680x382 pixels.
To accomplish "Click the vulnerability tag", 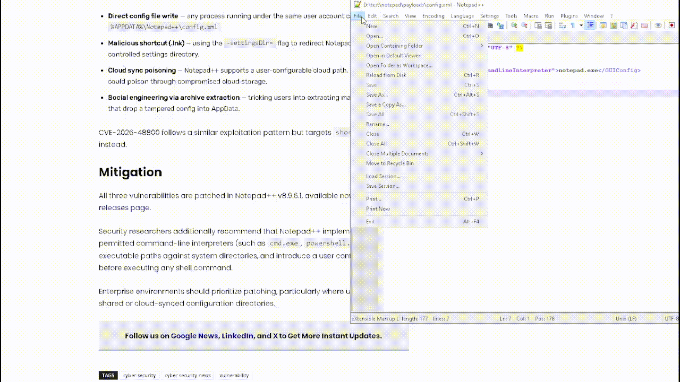I will pos(234,375).
